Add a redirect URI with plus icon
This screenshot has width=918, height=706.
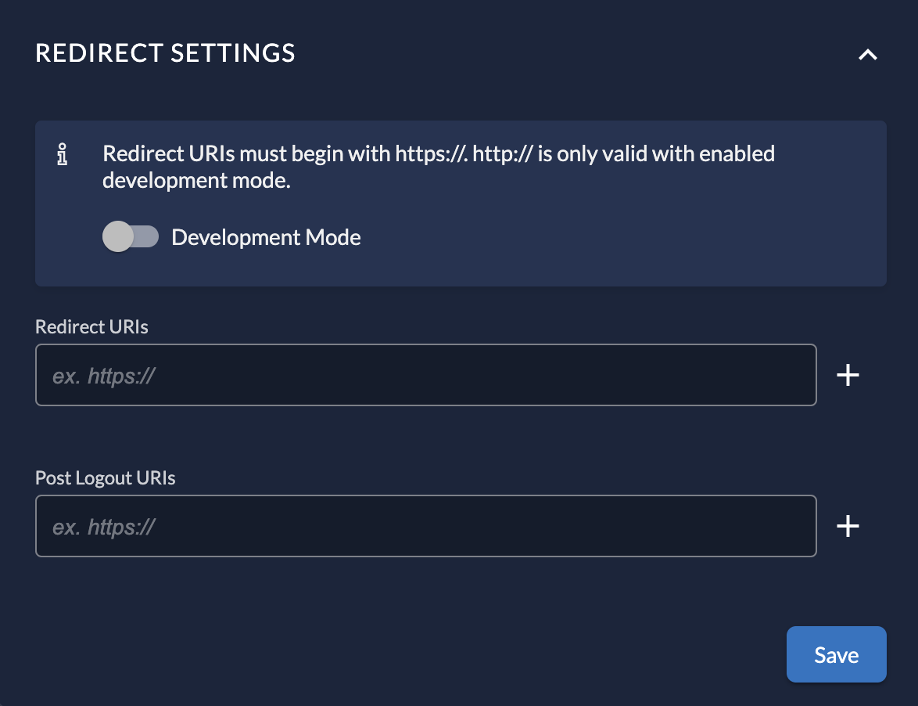tap(848, 376)
